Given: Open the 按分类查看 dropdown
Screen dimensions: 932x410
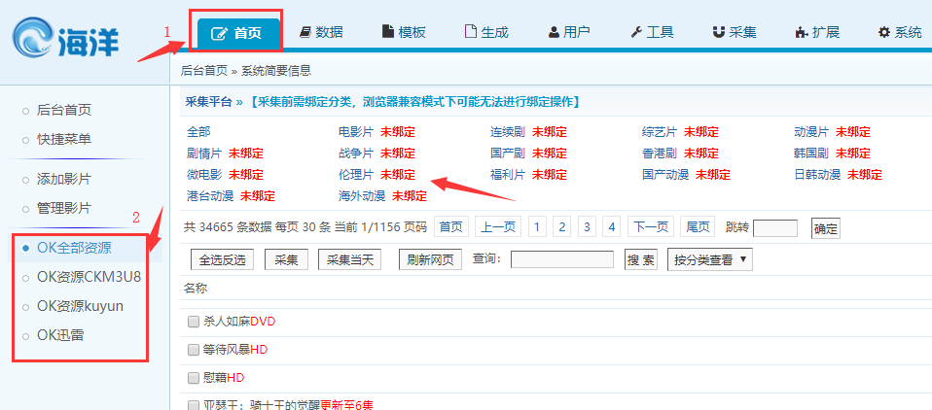Looking at the screenshot, I should coord(710,259).
